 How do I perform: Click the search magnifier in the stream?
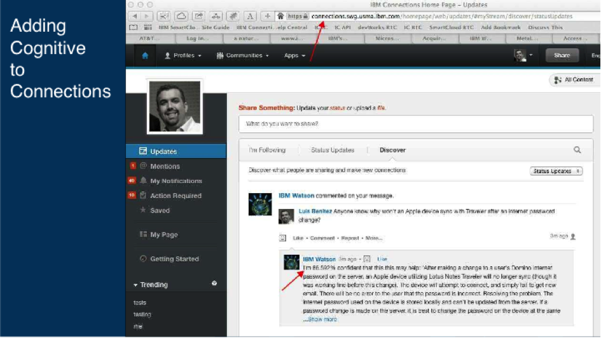point(577,150)
